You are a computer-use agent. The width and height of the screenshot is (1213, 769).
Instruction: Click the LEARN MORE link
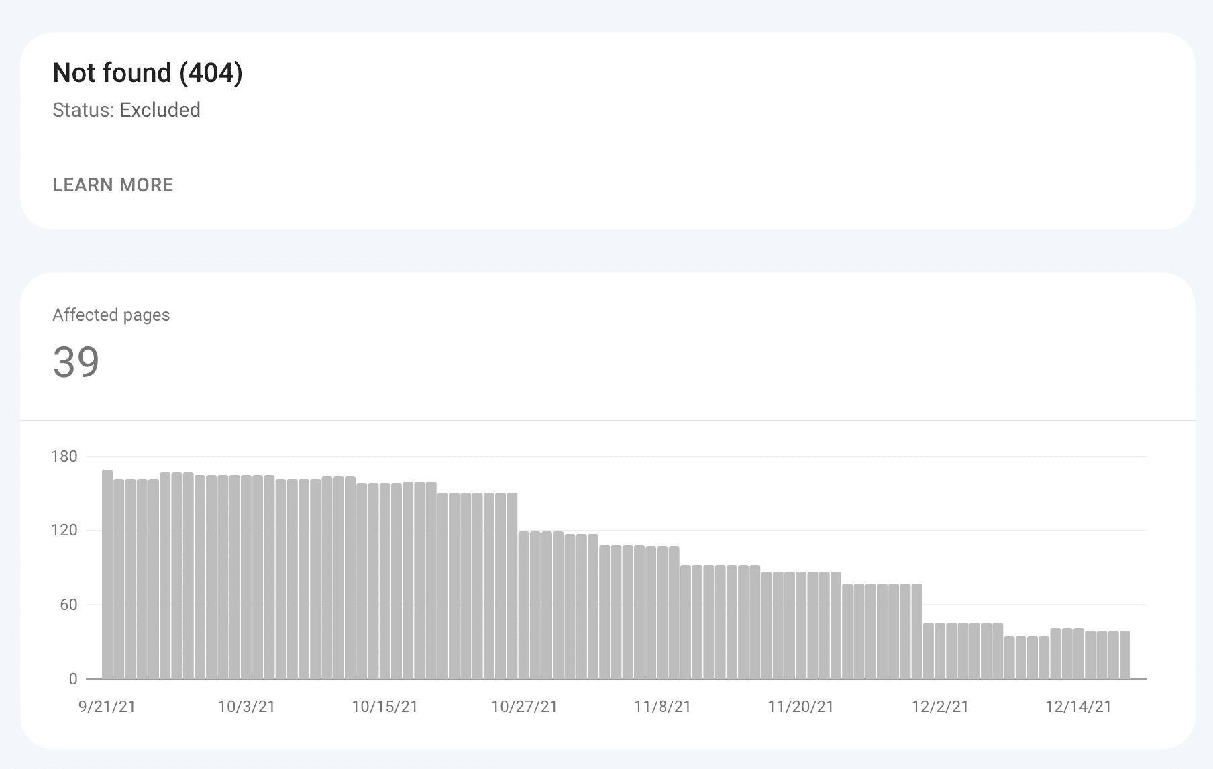[x=113, y=185]
